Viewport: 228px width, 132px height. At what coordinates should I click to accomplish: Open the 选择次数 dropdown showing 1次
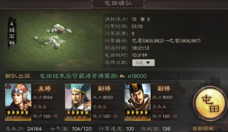pyautogui.click(x=143, y=63)
